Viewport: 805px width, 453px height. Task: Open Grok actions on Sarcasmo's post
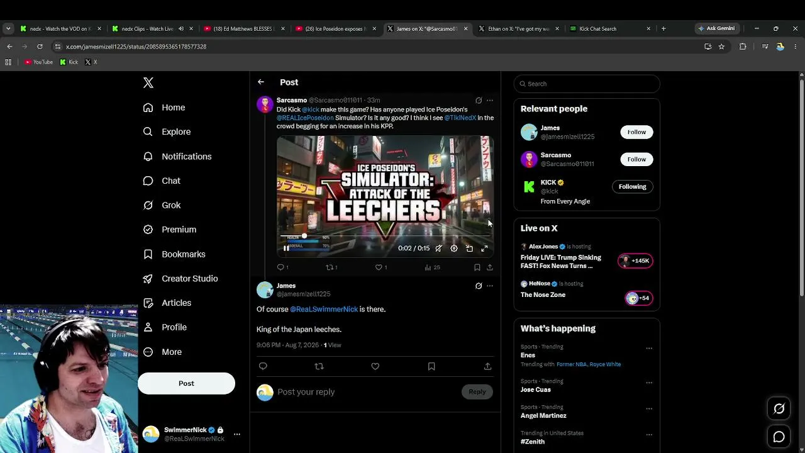pyautogui.click(x=479, y=101)
